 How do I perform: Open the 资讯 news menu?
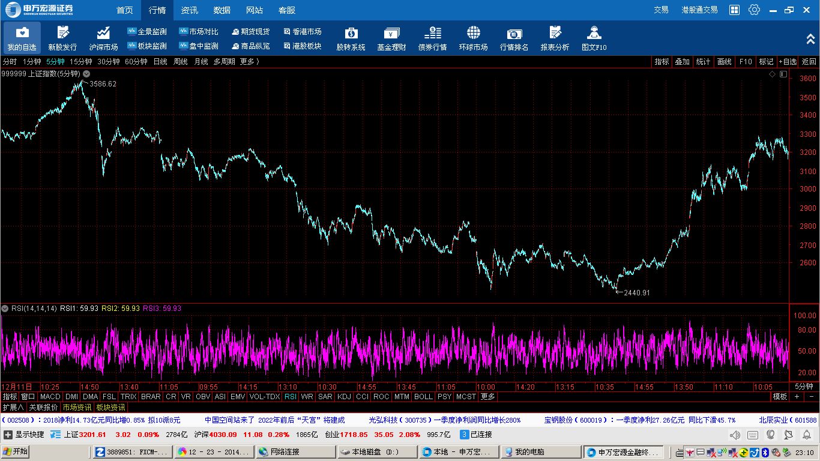[190, 10]
